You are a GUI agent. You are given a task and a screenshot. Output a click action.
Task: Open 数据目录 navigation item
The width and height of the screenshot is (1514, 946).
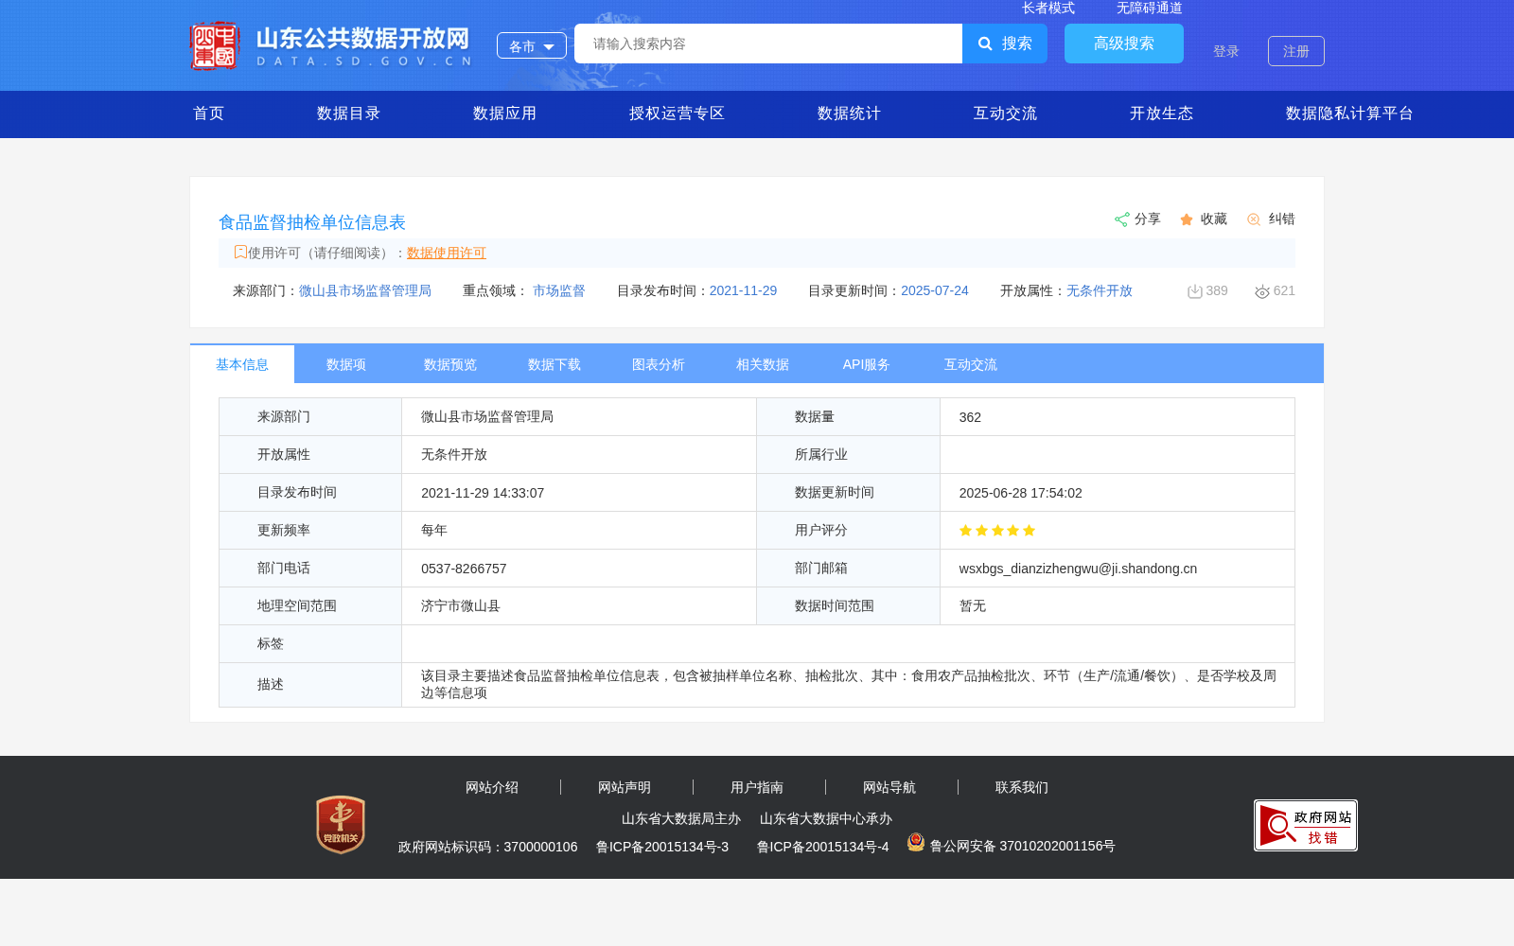click(349, 114)
